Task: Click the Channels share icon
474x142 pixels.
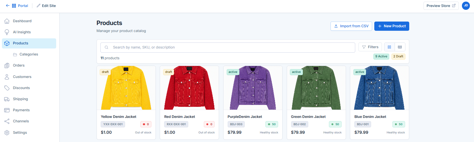Action: 7,121
